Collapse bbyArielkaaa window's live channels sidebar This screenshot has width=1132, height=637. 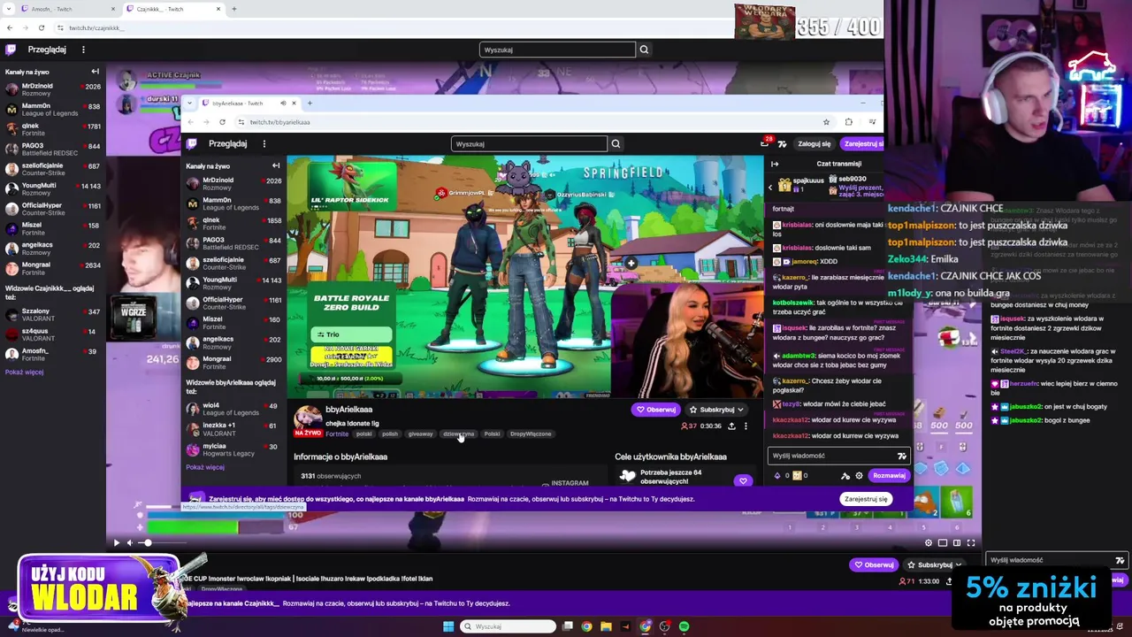pyautogui.click(x=276, y=165)
